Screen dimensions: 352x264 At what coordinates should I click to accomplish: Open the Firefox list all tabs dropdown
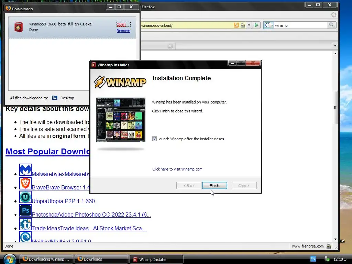335,46
